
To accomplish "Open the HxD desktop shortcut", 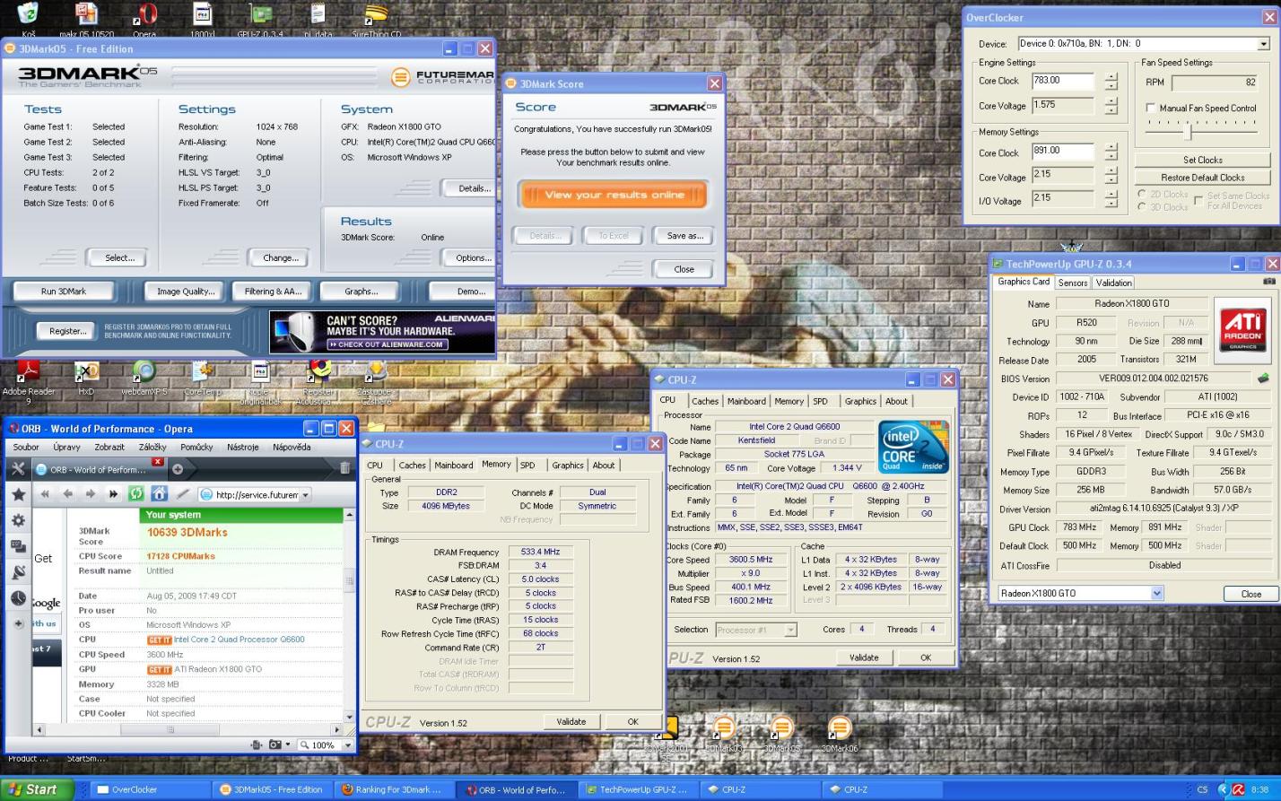I will pos(86,379).
